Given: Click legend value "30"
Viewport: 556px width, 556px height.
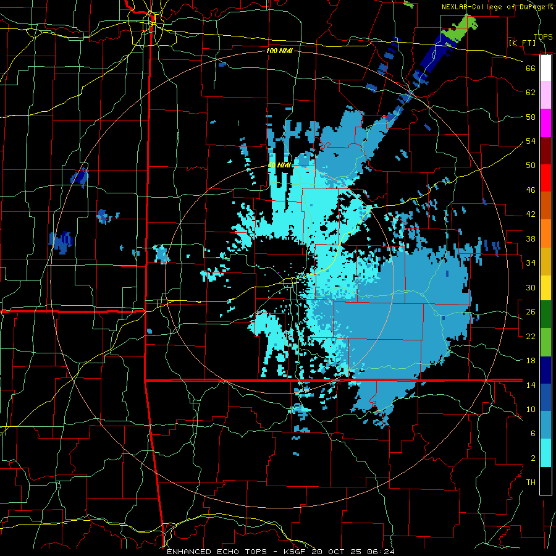Looking at the screenshot, I should tap(531, 287).
